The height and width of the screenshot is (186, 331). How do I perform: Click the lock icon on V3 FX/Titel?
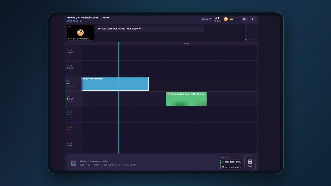71,50
